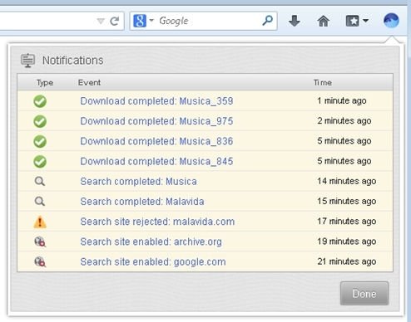Select the '2 minutes ago' time cell
The width and height of the screenshot is (411, 322).
point(344,121)
